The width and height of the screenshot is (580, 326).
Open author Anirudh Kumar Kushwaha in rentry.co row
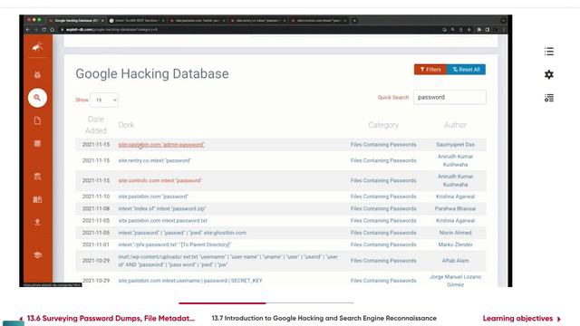coord(455,160)
